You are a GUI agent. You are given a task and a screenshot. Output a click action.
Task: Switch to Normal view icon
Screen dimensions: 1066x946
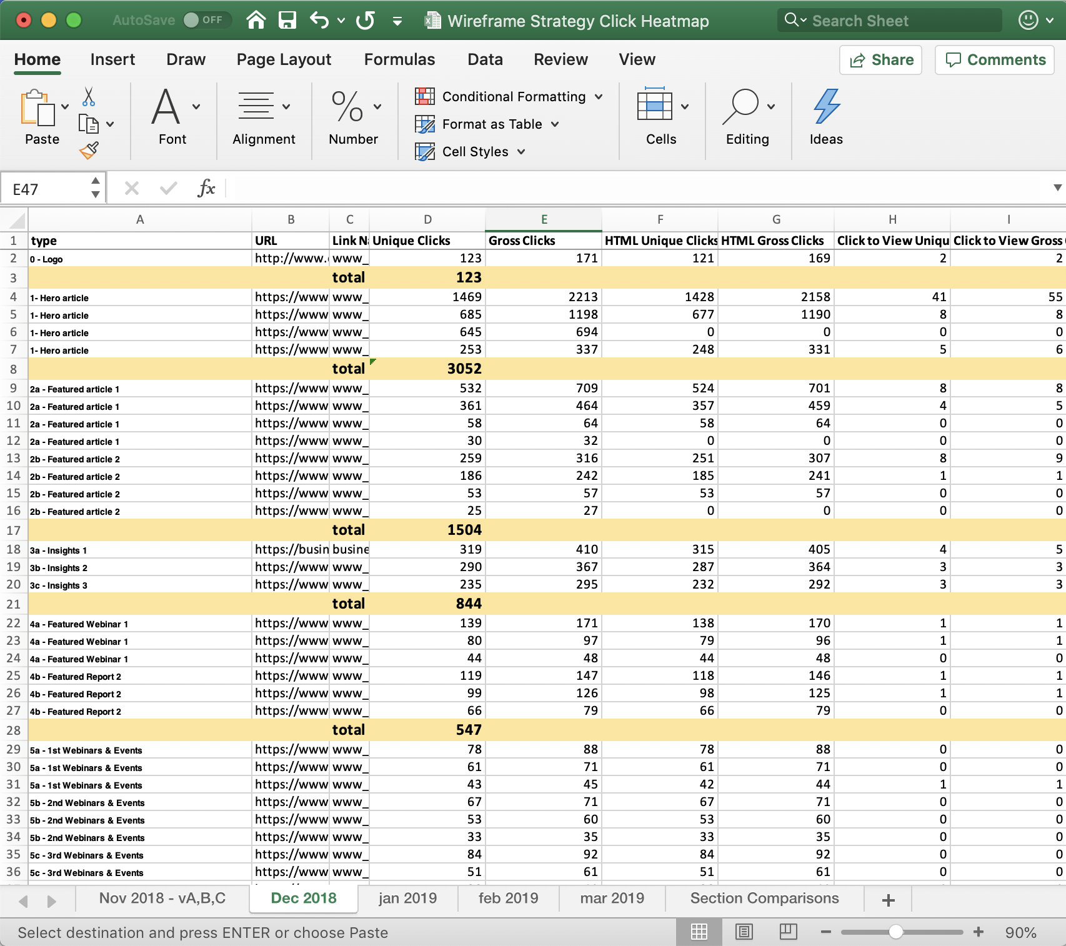point(699,932)
